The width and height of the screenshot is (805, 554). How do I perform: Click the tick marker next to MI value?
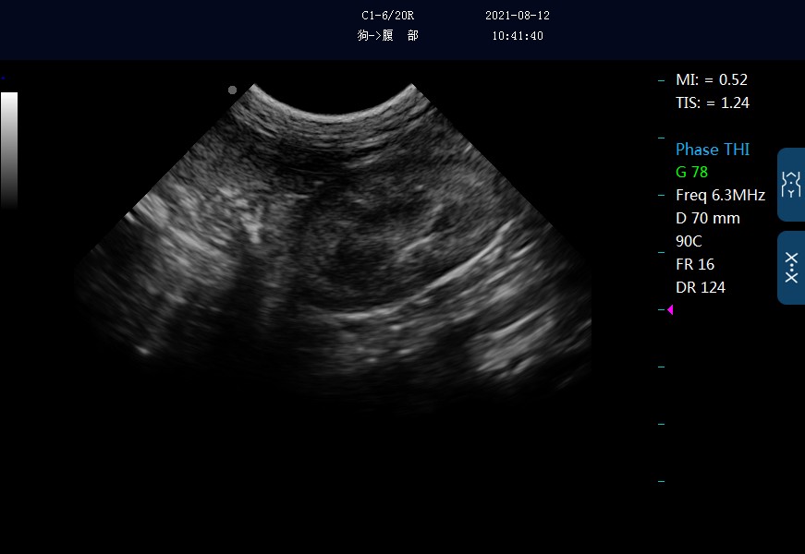point(660,79)
